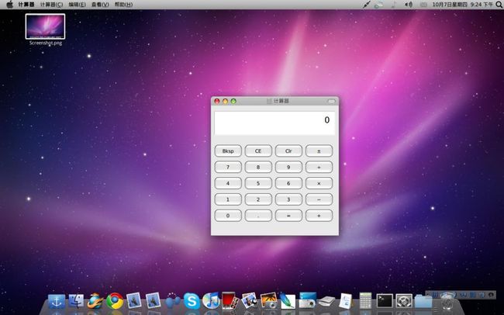
Task: Open the blue buddies chat icon in dock
Action: (173, 302)
